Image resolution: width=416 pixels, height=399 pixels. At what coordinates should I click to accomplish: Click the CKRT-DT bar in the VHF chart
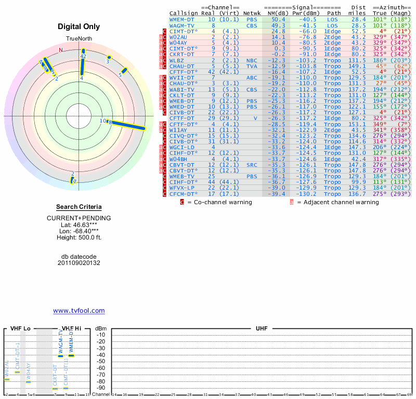pyautogui.click(x=55, y=388)
